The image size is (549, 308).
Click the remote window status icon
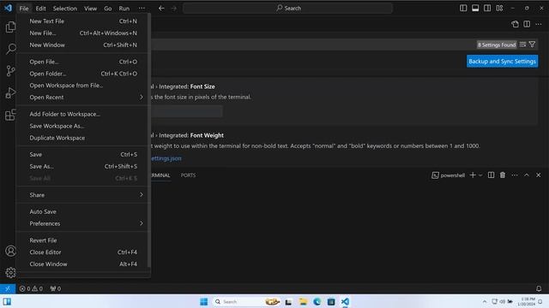pyautogui.click(x=8, y=288)
